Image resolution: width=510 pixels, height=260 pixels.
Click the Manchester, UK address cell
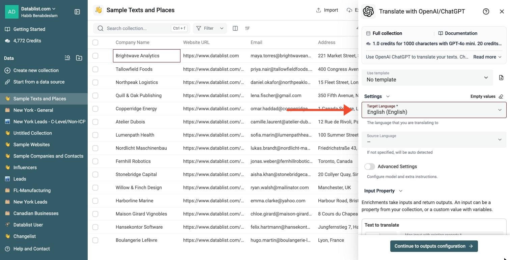[337, 187]
